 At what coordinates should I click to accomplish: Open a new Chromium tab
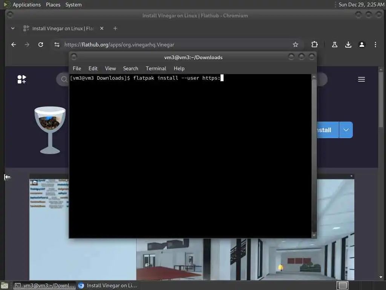115,28
